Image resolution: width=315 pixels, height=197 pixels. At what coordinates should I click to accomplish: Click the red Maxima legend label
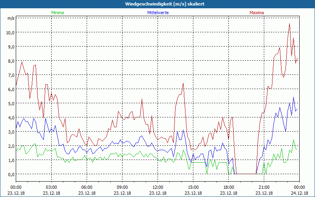[x=257, y=13]
